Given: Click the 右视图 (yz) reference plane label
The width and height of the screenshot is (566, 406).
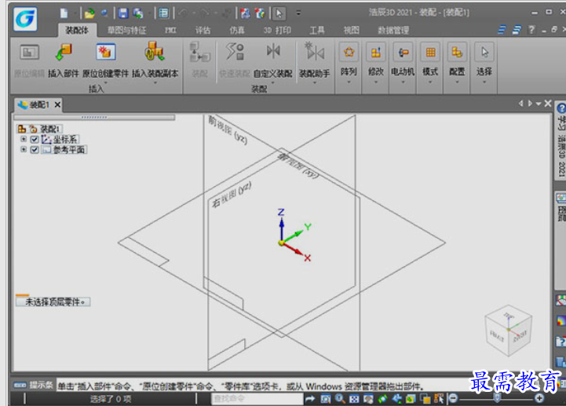Looking at the screenshot, I should pos(232,195).
